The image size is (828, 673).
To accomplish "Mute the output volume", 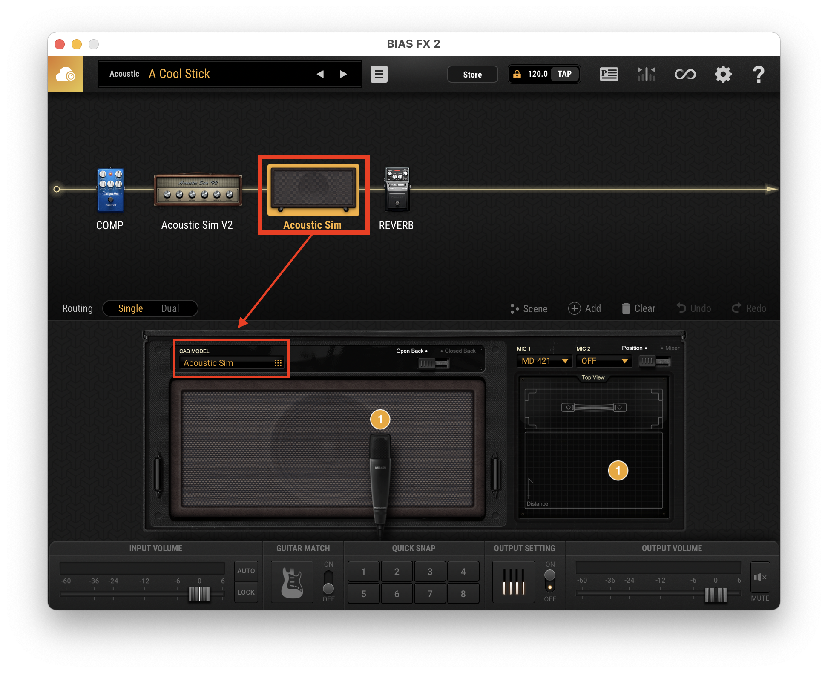I will pyautogui.click(x=760, y=578).
